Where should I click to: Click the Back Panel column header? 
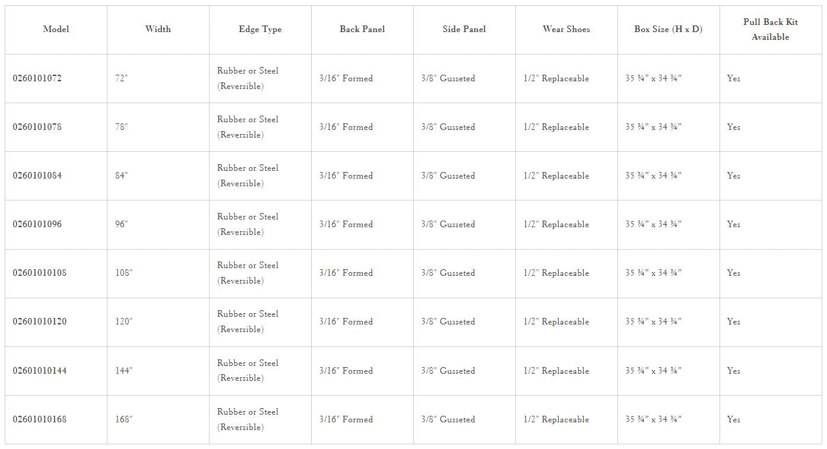[x=362, y=29]
